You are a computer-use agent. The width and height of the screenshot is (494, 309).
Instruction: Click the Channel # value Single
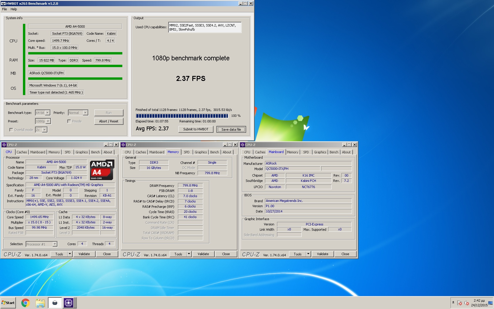pyautogui.click(x=212, y=162)
